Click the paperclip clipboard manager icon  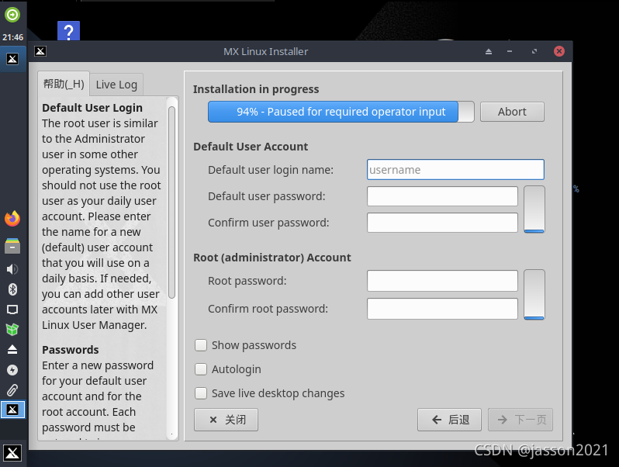tap(12, 390)
